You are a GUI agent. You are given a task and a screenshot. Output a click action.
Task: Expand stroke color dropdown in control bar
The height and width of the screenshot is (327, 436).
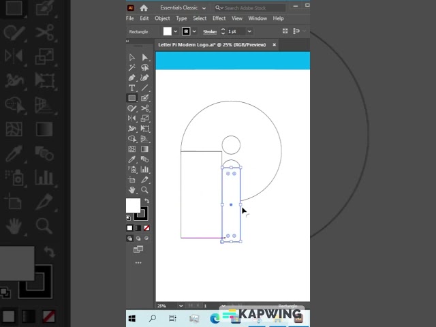click(x=194, y=31)
